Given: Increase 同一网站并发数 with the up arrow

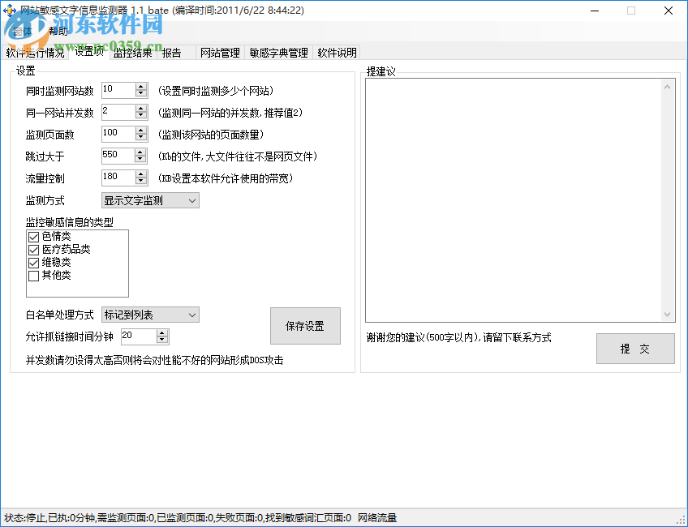Looking at the screenshot, I should [140, 108].
